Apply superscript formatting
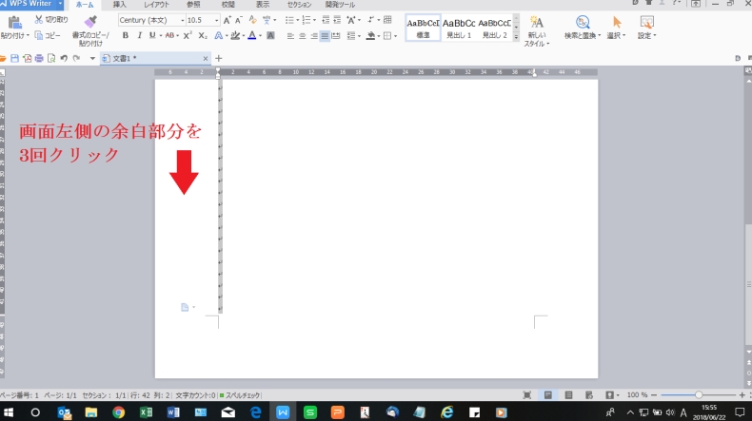Screen dimensions: 752x421 pyautogui.click(x=188, y=35)
